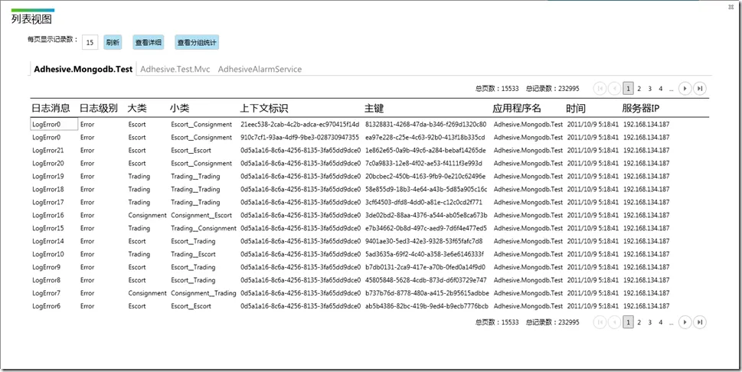Go to previous page in bottom pager

coord(614,322)
